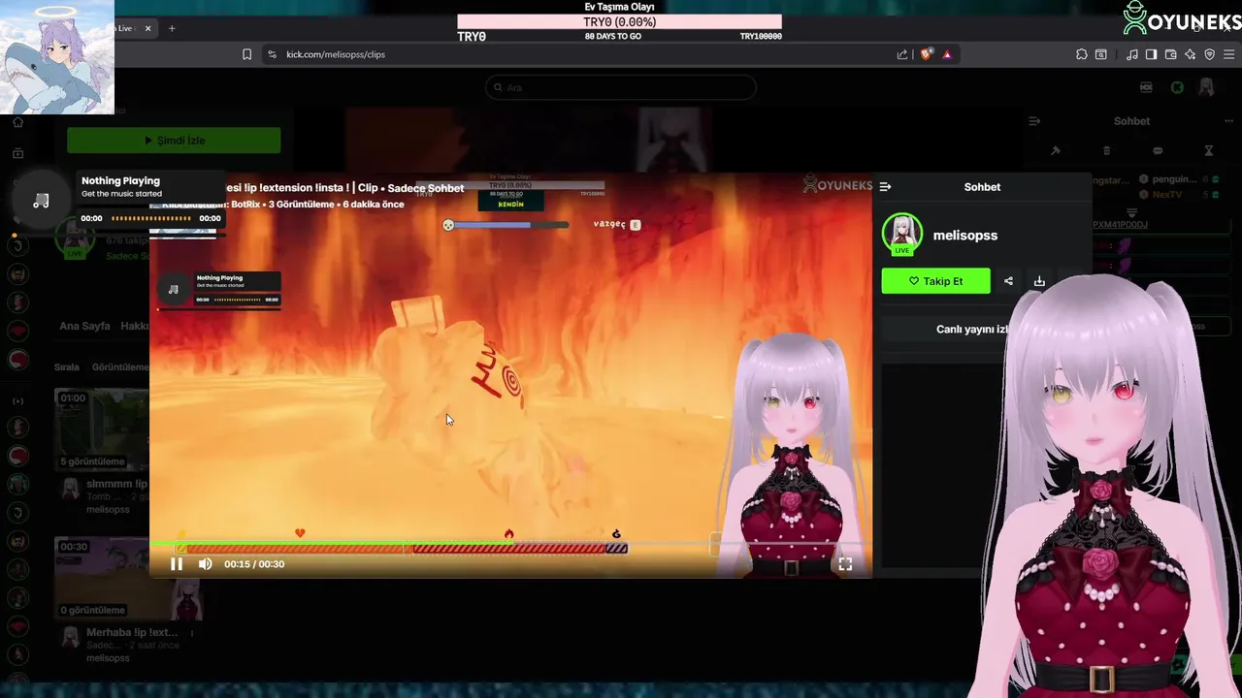This screenshot has height=698, width=1242.
Task: Click the melisopss channel name
Action: coord(965,236)
